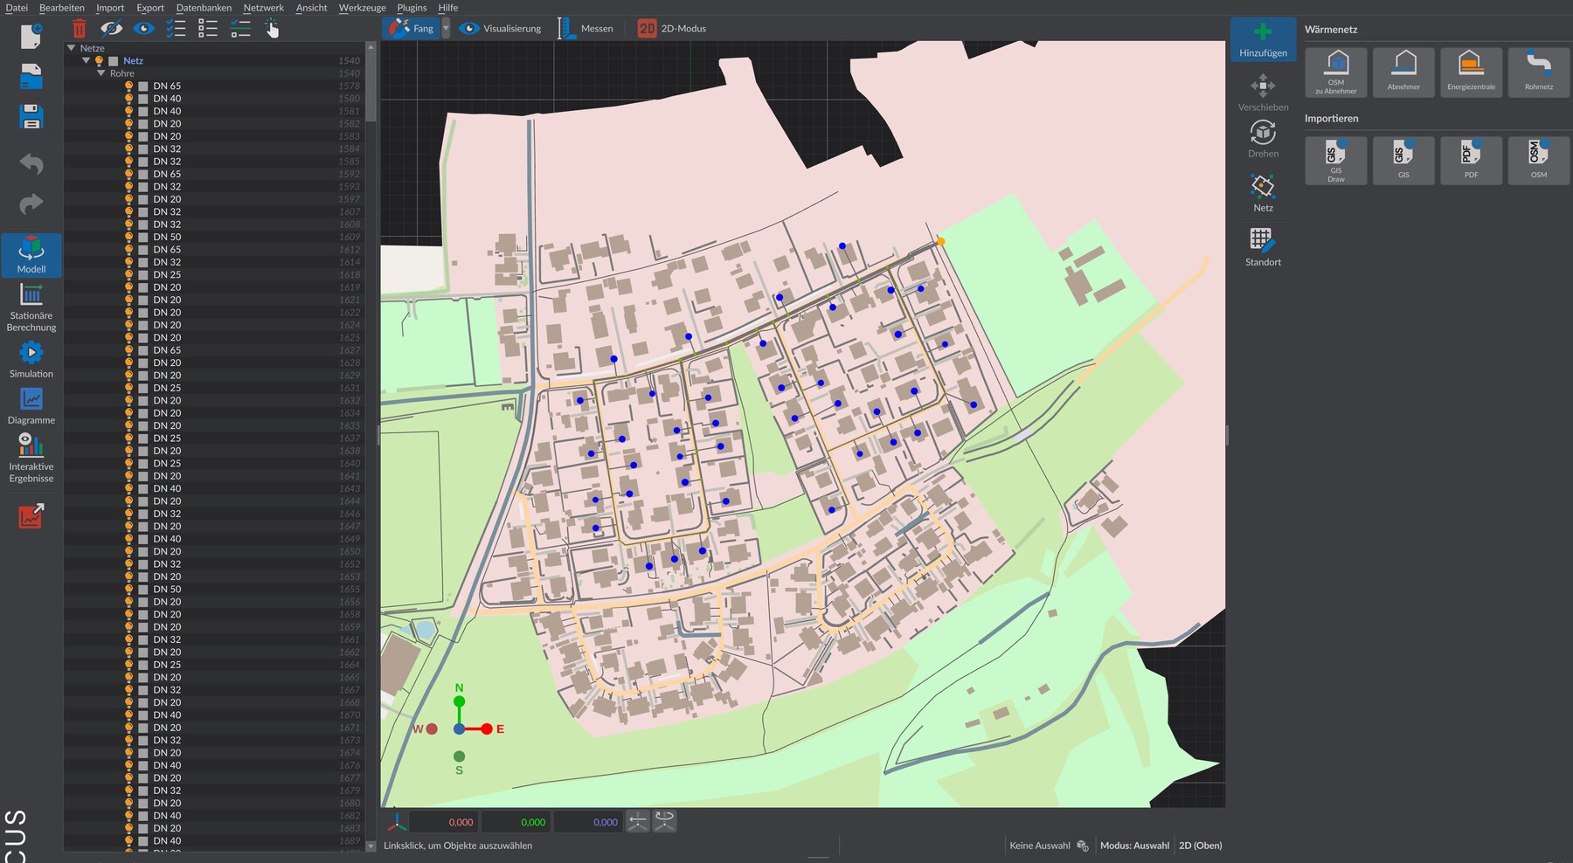
Task: Collapse the Rohre group
Action: [x=101, y=73]
